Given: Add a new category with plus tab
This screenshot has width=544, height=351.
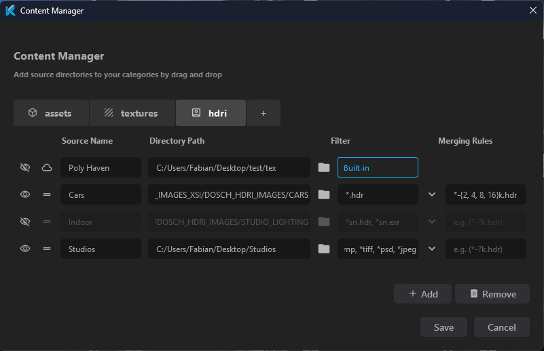Looking at the screenshot, I should [264, 113].
